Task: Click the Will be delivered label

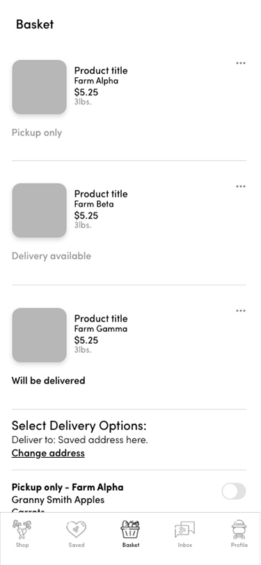Action: pyautogui.click(x=48, y=381)
